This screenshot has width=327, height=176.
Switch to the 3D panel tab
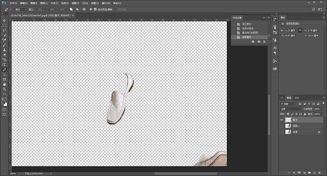[x=282, y=98]
